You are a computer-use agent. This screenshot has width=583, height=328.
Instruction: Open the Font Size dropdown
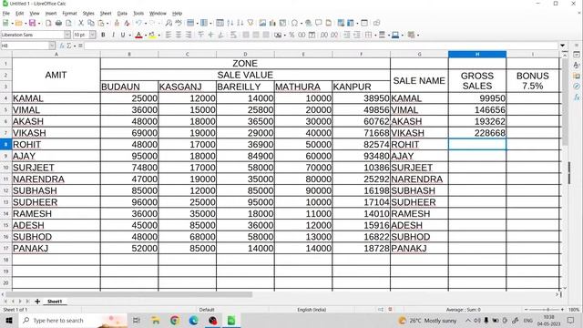(x=92, y=35)
